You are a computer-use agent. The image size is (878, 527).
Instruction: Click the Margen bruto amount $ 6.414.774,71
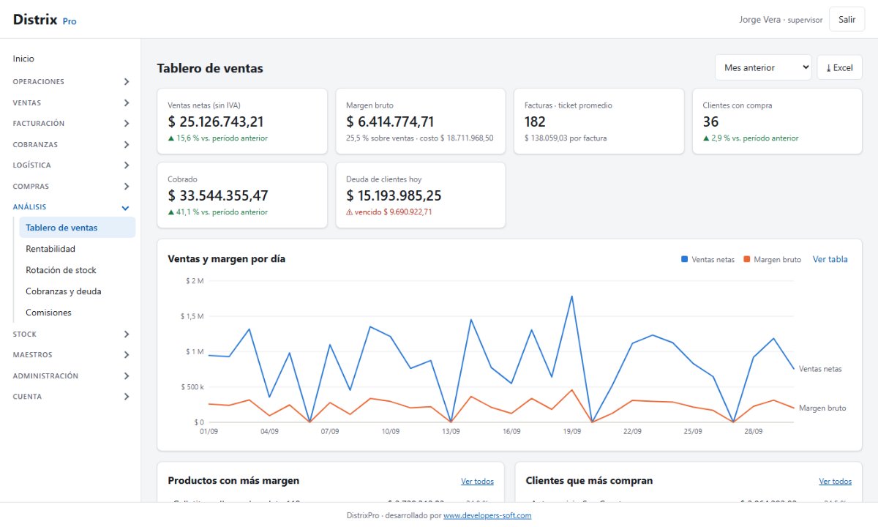coord(390,122)
